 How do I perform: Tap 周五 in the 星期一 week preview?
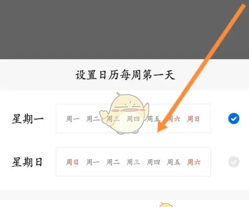point(153,119)
